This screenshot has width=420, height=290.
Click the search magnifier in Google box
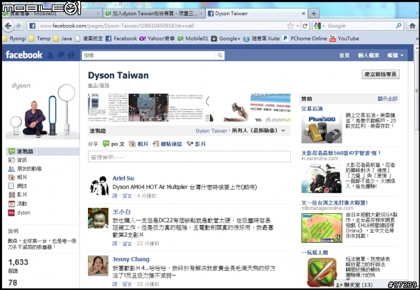[x=398, y=26]
